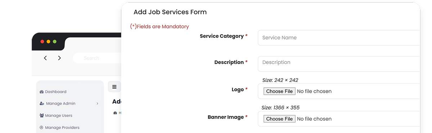Expand the Manage Admin chevron
The image size is (432, 133).
pos(98,104)
